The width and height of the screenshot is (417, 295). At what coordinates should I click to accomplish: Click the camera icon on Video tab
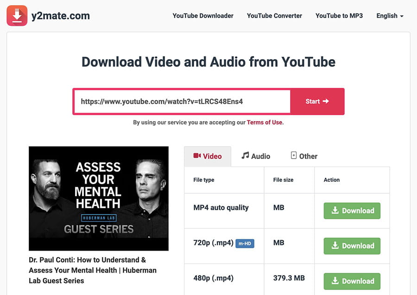click(197, 156)
